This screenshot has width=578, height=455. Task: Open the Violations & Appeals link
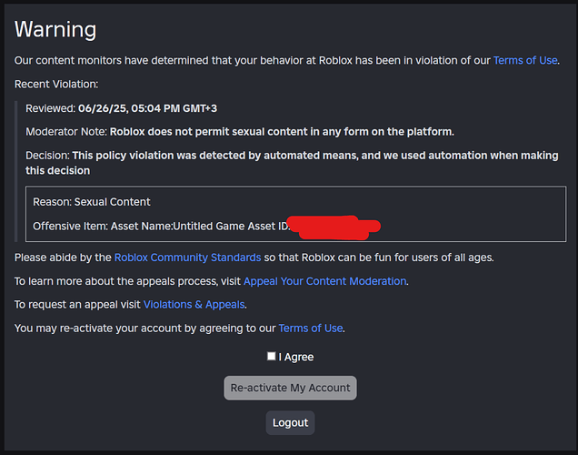coord(194,305)
